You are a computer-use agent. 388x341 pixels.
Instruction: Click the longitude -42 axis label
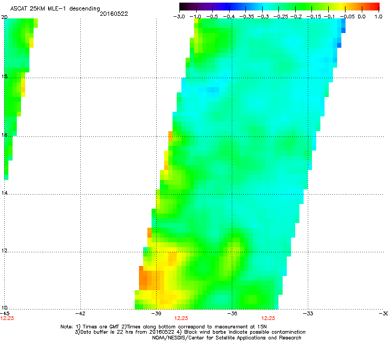pos(80,314)
